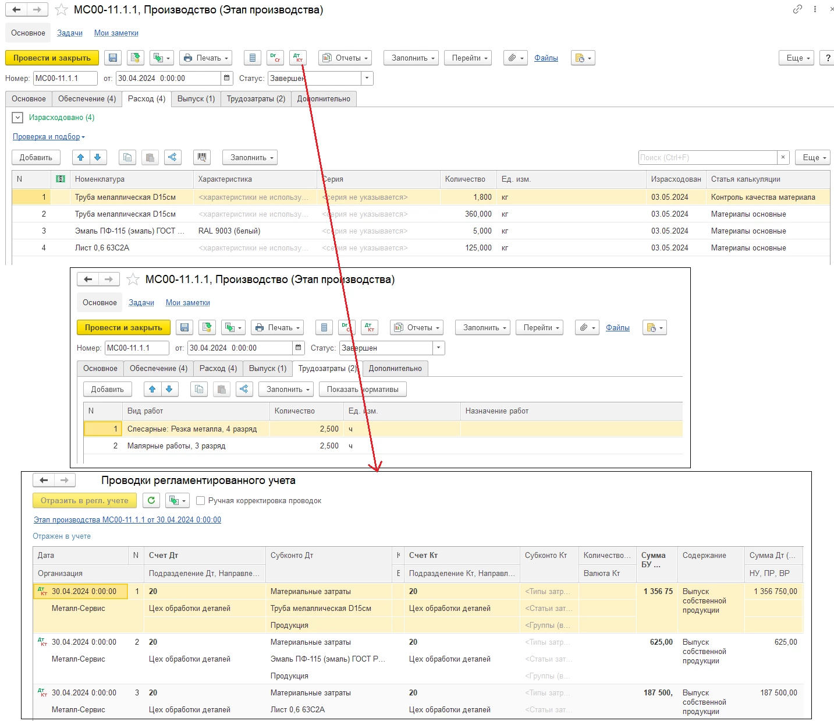Open the Проверка и подбор dropdown
Viewport: 834px width, 721px height.
click(x=49, y=137)
